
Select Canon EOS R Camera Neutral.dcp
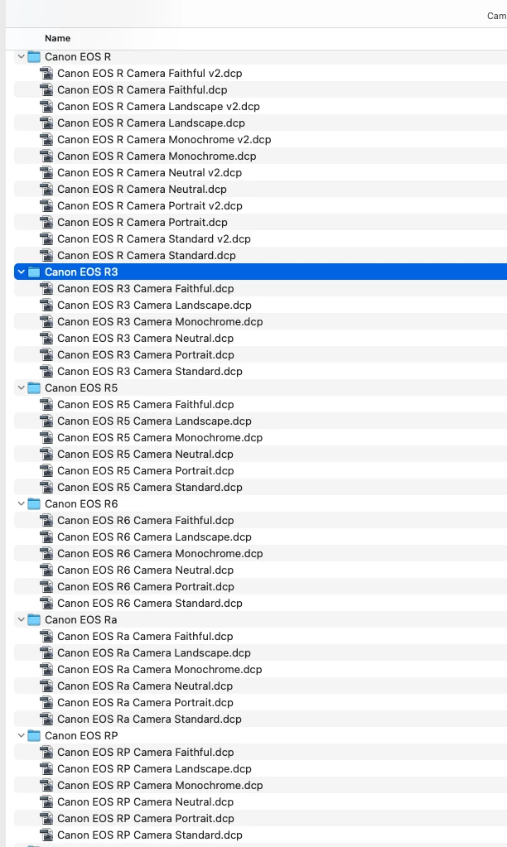click(x=142, y=189)
